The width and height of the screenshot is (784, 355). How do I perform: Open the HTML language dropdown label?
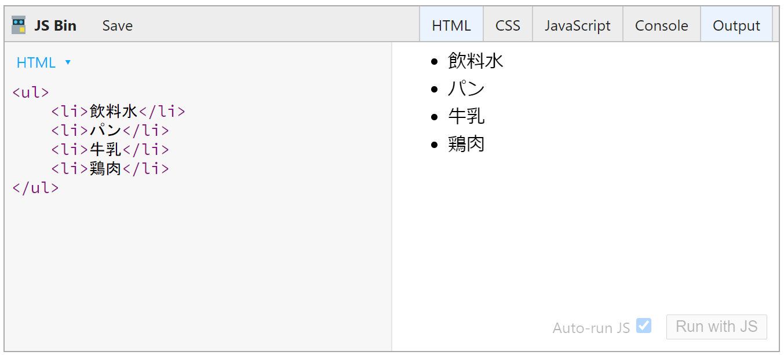pyautogui.click(x=36, y=62)
